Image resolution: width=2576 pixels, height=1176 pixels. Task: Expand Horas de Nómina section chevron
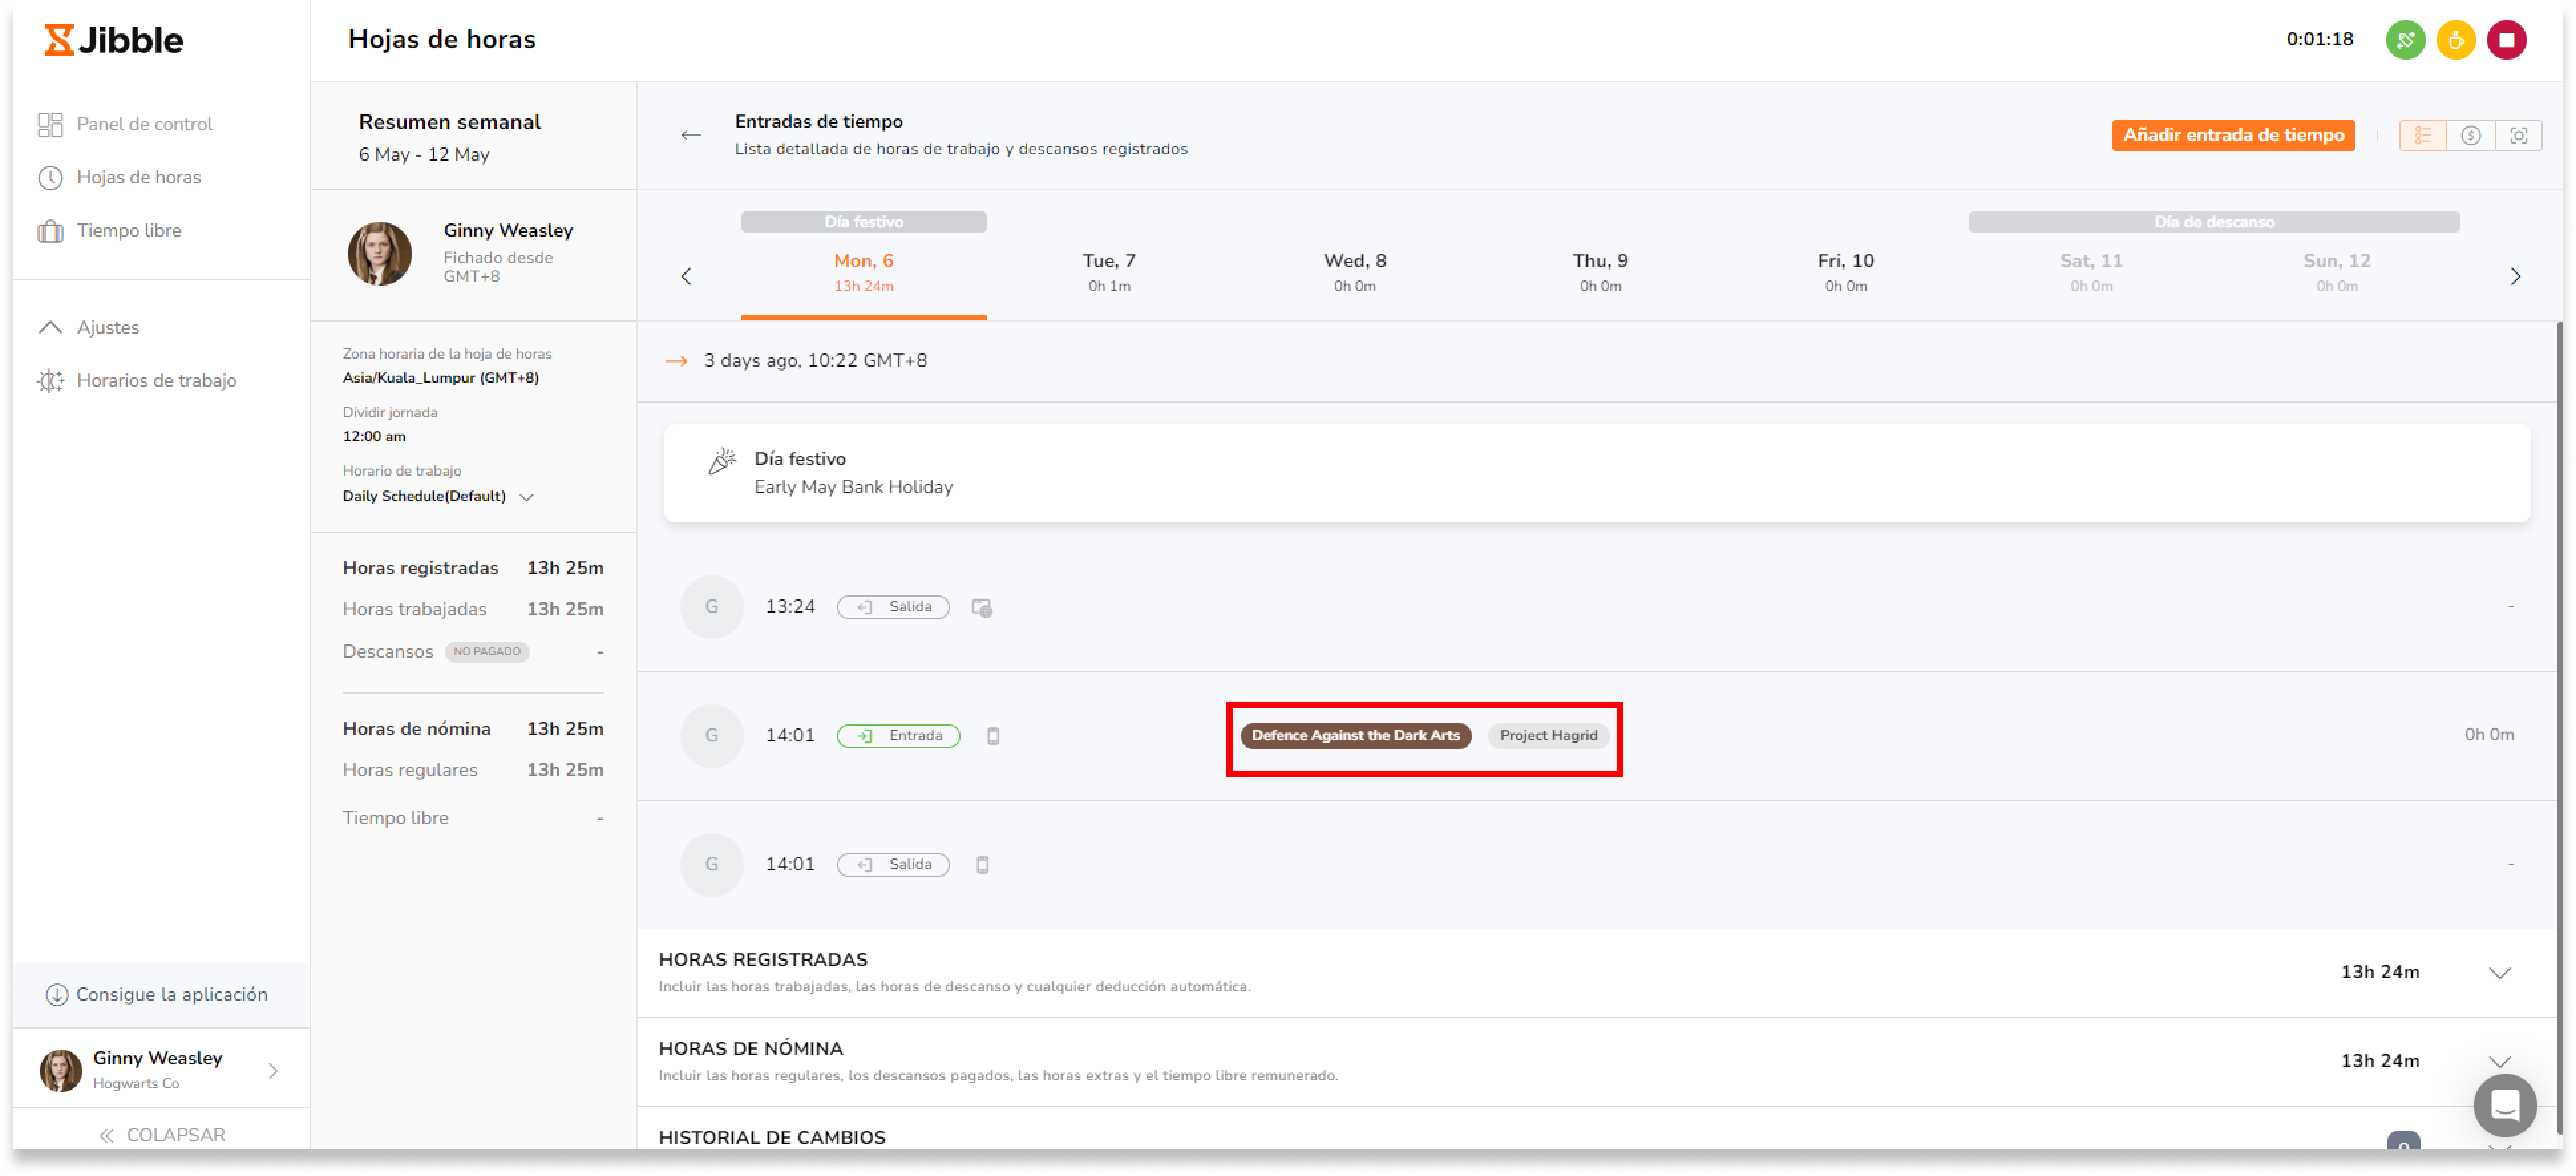tap(2499, 1061)
